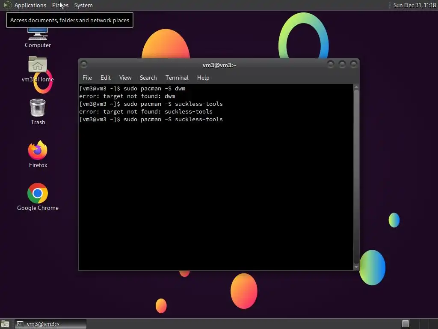Open the terminal View menu
This screenshot has width=438, height=329.
point(125,78)
